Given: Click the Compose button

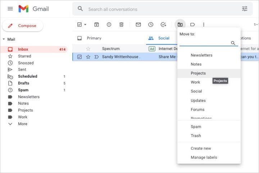Looking at the screenshot, I should [x=23, y=26].
